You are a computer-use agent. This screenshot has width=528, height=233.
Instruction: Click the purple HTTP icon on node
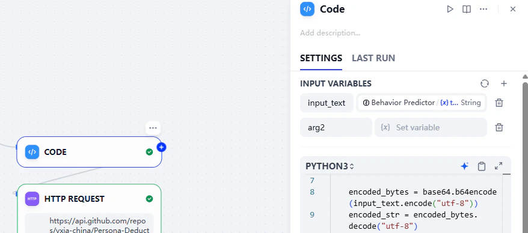point(32,199)
